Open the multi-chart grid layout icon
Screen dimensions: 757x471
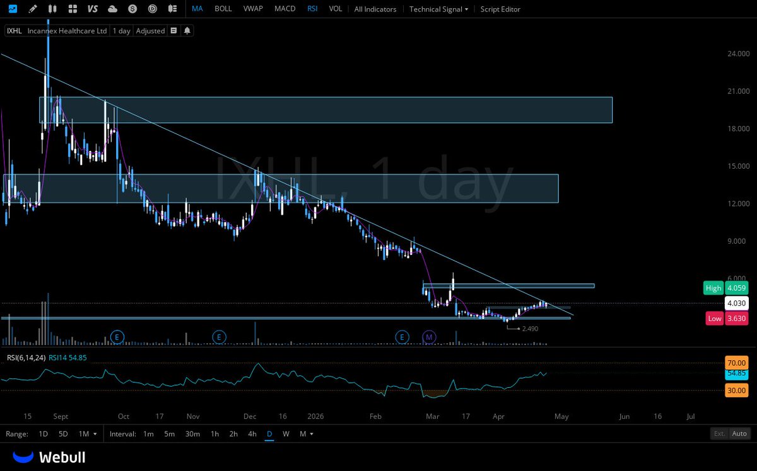[x=73, y=9]
